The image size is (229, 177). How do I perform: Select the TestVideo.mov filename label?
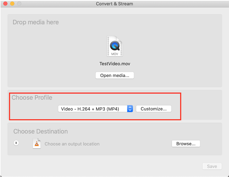click(115, 64)
